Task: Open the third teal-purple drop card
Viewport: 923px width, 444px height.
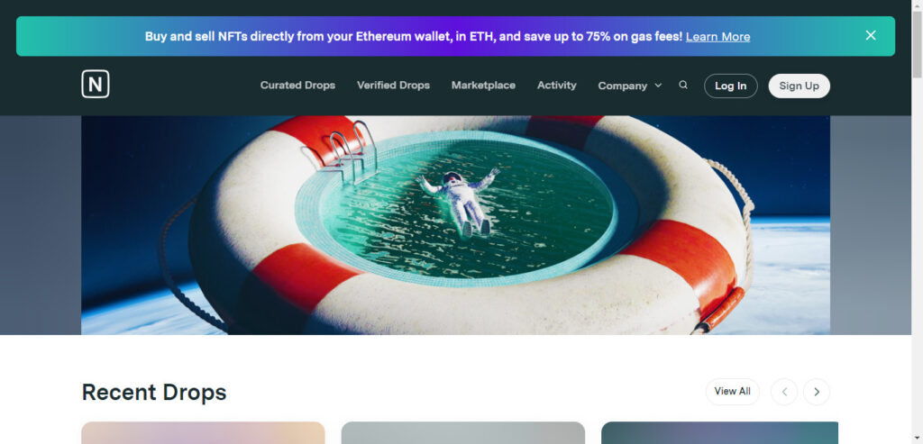Action: pyautogui.click(x=719, y=433)
